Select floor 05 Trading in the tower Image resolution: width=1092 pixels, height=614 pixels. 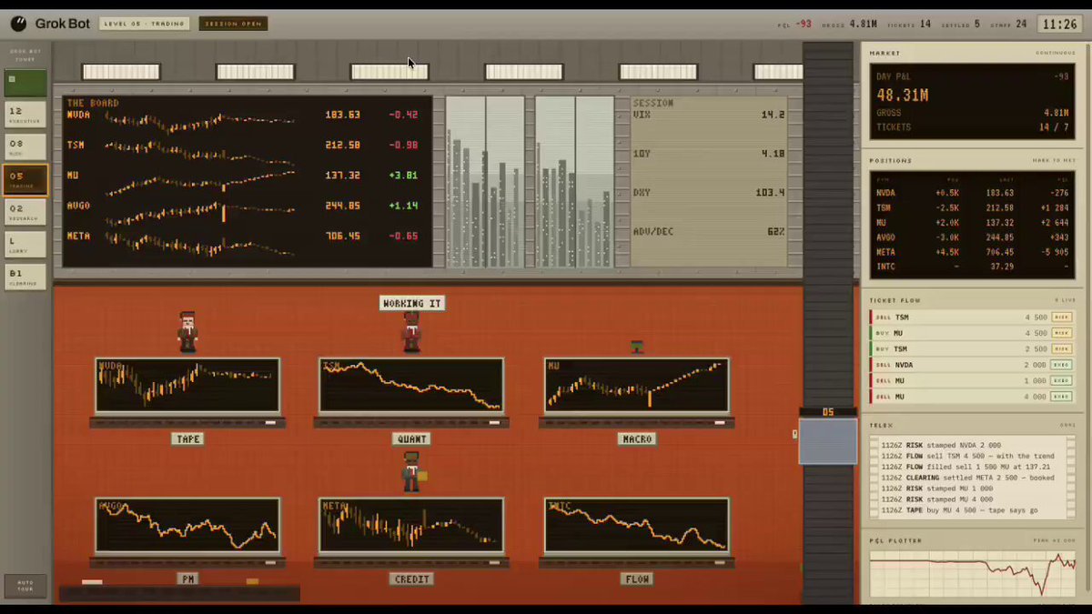(25, 180)
